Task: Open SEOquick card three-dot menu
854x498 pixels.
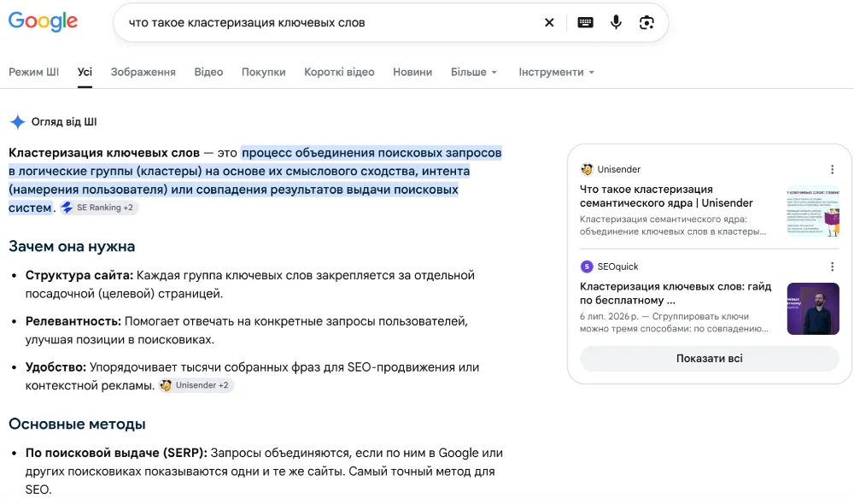Action: pos(832,267)
